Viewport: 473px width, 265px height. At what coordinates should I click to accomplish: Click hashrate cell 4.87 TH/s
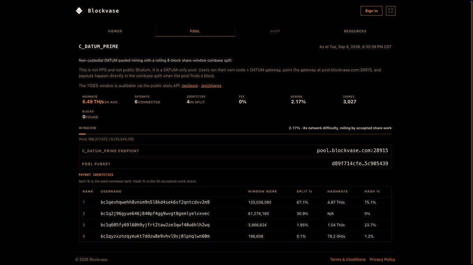pyautogui.click(x=336, y=202)
